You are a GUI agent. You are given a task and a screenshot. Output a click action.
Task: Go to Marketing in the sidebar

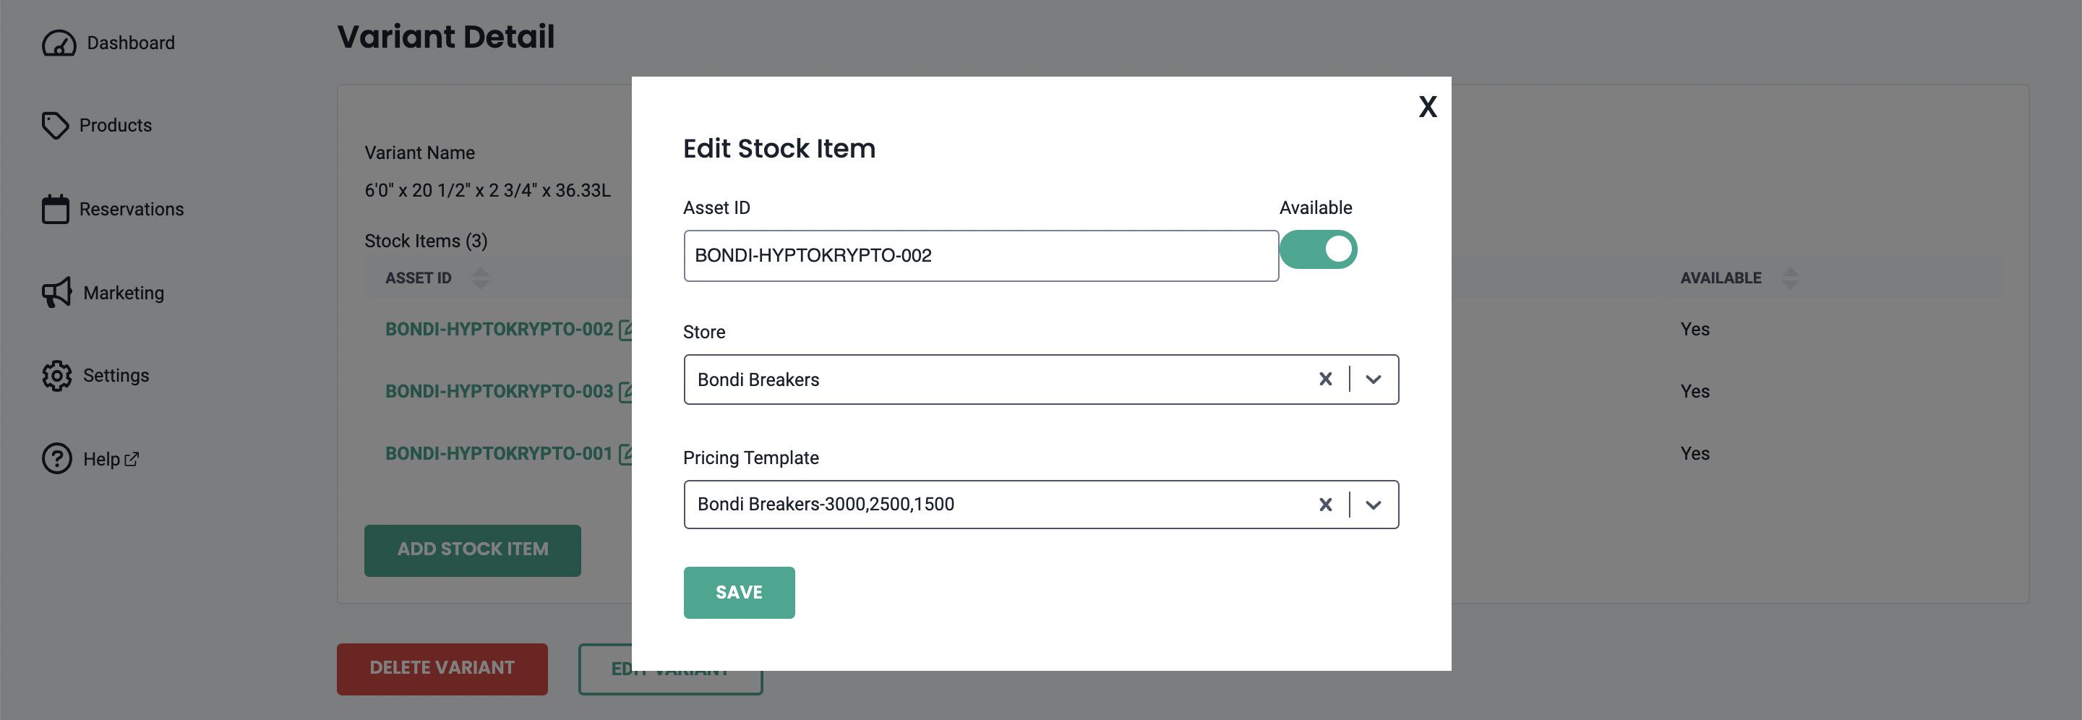point(123,293)
